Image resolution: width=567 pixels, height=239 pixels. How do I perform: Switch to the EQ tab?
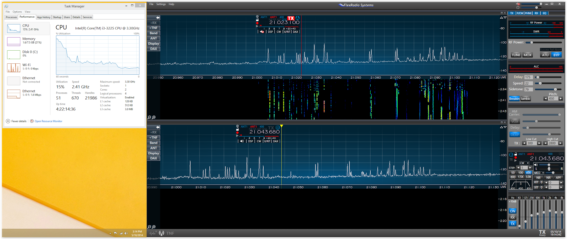pyautogui.click(x=544, y=13)
